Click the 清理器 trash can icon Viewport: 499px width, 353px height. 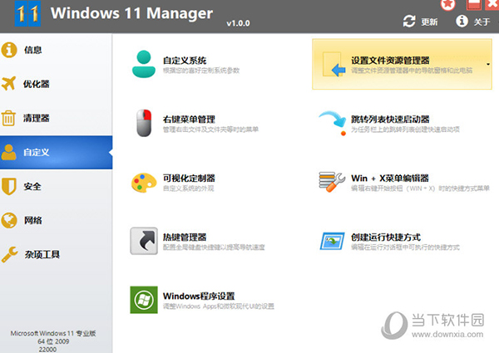click(x=8, y=118)
